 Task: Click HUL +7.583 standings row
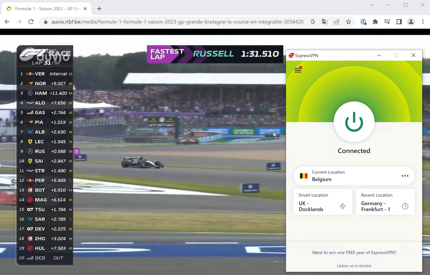pos(45,248)
